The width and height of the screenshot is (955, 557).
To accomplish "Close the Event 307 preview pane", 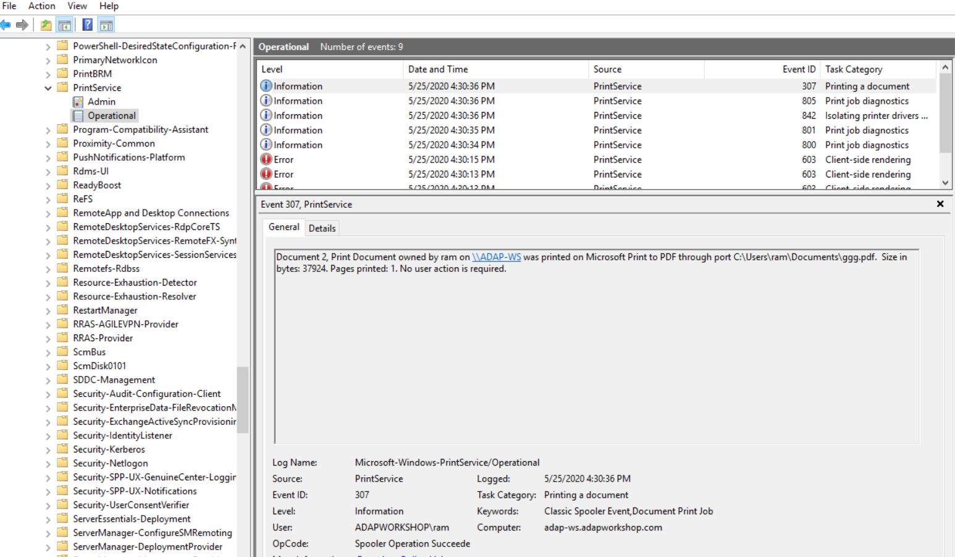I will pos(940,203).
